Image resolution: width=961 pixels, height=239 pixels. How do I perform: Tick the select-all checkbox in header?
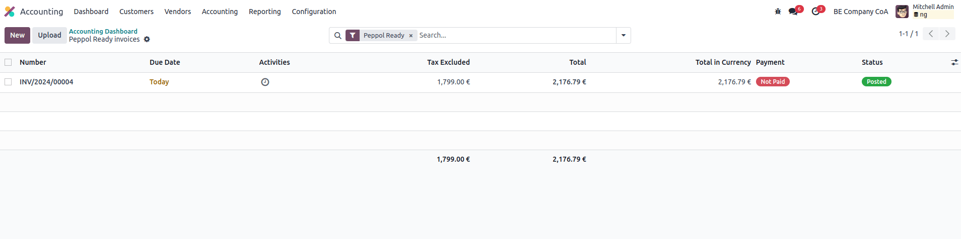coord(8,62)
